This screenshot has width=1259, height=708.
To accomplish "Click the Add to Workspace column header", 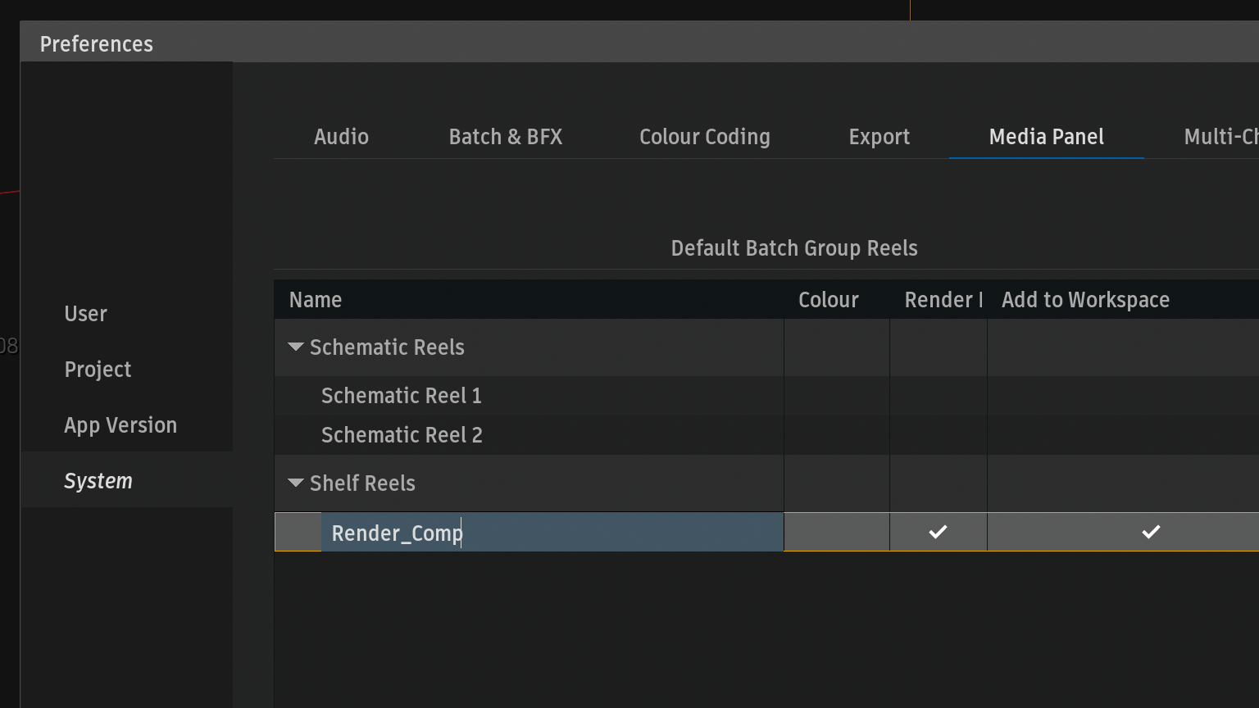I will (1085, 300).
